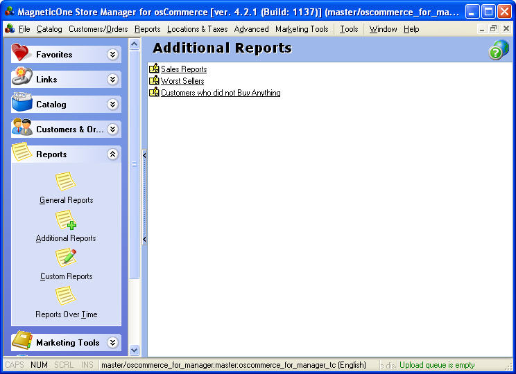Viewport: 516px width, 374px height.
Task: Restore the inner child window
Action: [493, 29]
